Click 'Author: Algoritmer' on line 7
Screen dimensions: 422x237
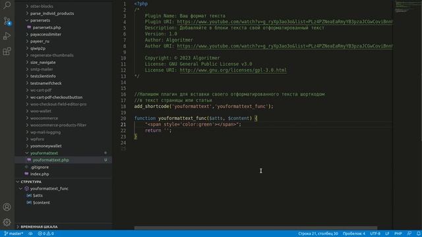click(x=169, y=39)
